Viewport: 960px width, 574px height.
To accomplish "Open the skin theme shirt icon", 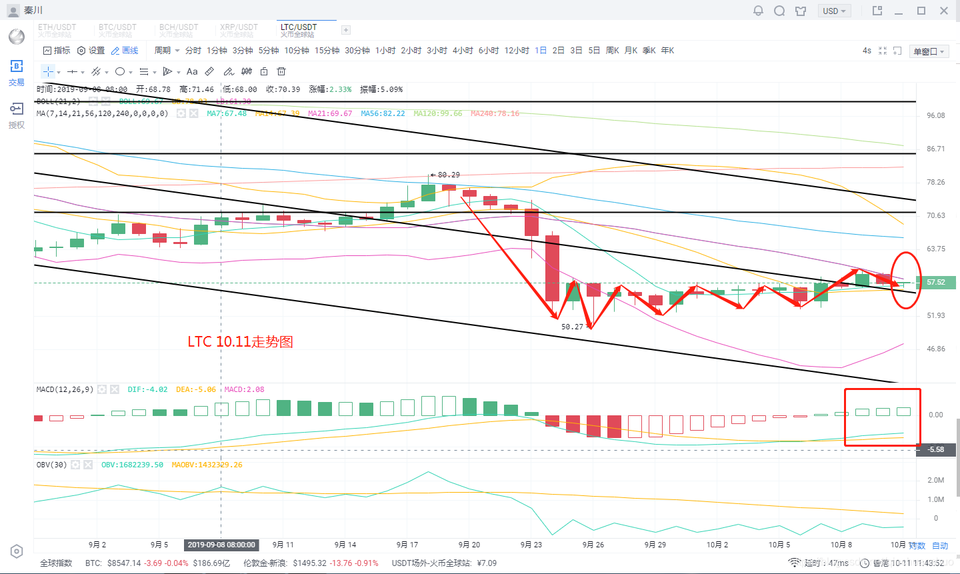I will [801, 11].
